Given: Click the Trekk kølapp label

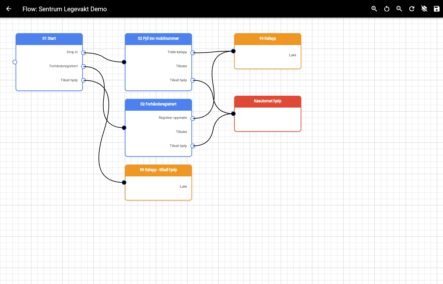Looking at the screenshot, I should [177, 52].
